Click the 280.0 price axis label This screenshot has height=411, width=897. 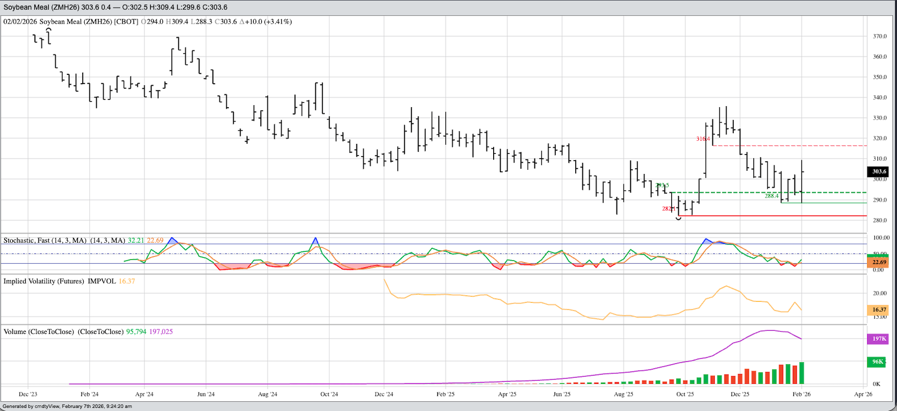[880, 220]
